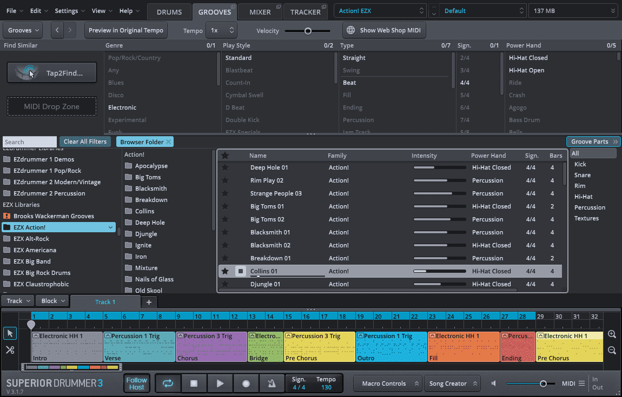Open the File menu

click(15, 11)
